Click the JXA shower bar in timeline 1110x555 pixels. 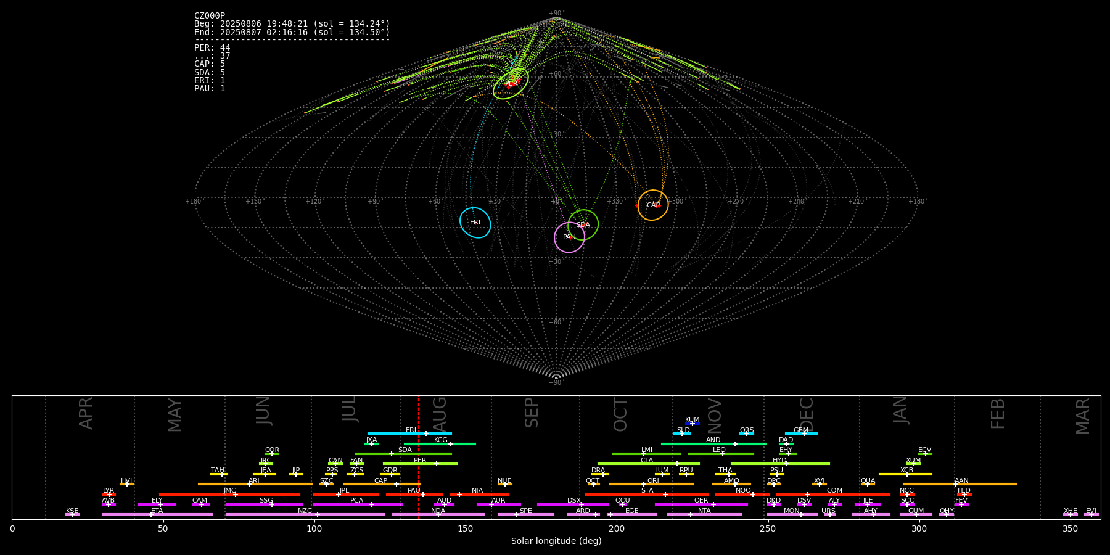[x=371, y=443]
